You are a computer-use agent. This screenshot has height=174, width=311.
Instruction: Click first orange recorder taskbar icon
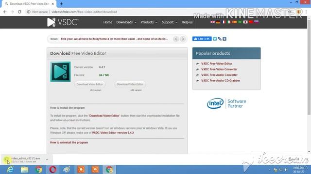(x=81, y=170)
